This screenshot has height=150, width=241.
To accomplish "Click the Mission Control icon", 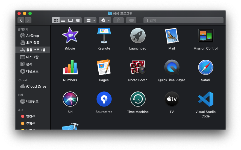I will click(206, 35).
